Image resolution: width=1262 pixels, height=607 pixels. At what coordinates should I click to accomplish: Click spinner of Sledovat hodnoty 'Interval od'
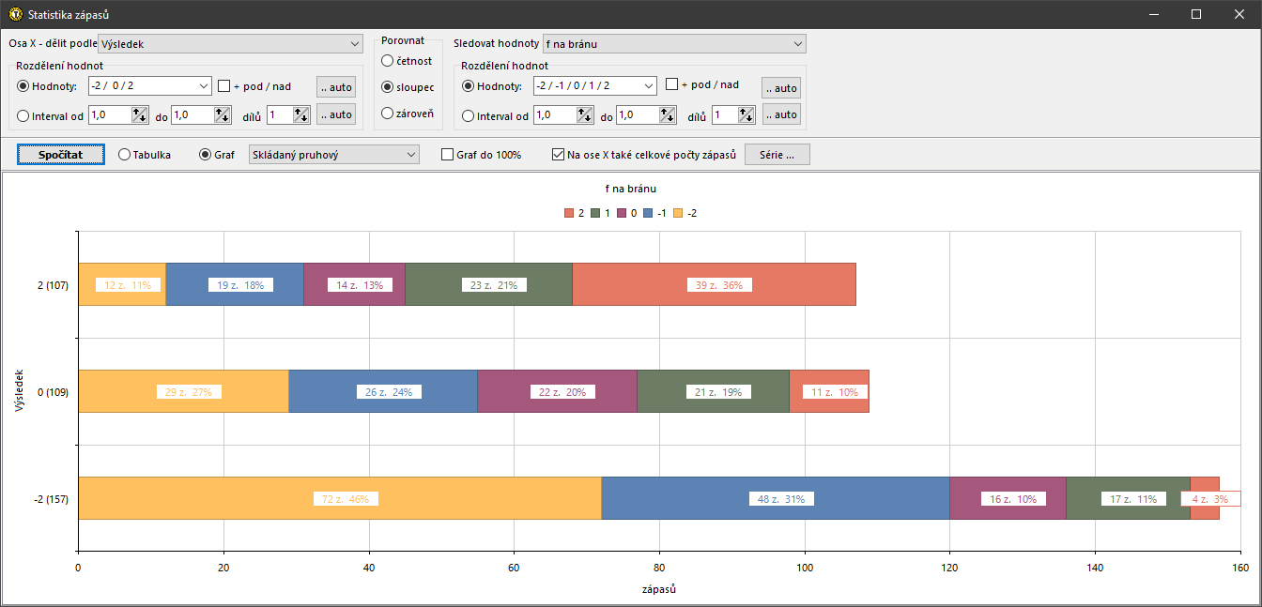tap(585, 115)
